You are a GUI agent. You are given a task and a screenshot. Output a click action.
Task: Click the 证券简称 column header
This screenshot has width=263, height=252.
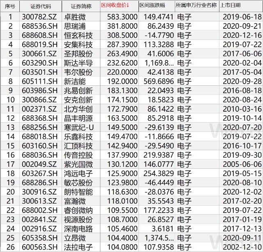tap(81, 7)
